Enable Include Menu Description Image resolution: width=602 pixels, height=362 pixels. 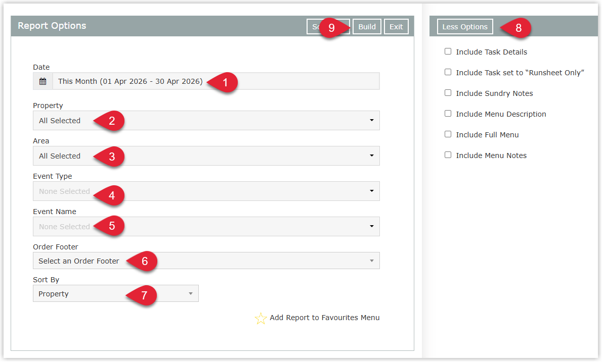click(x=448, y=114)
